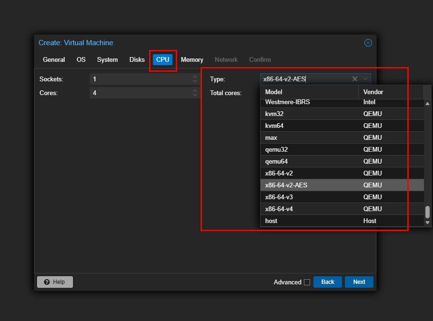The height and width of the screenshot is (321, 433).
Task: Pick x86-64-v2 from the list
Action: [x=342, y=173]
